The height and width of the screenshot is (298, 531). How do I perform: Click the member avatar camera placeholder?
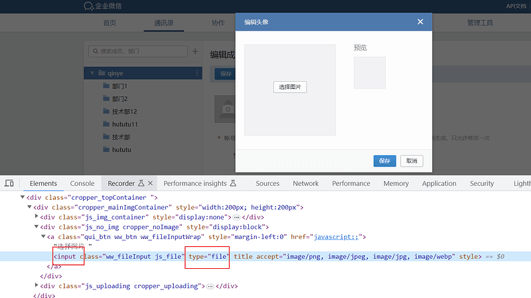pos(225,109)
